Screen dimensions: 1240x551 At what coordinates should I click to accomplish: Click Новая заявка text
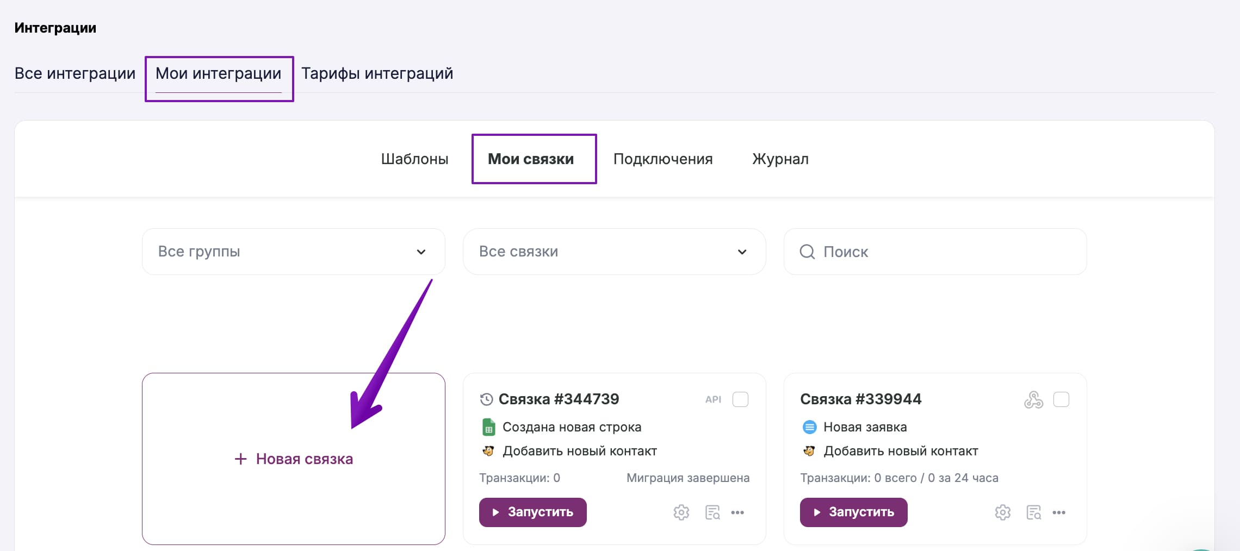pos(865,427)
